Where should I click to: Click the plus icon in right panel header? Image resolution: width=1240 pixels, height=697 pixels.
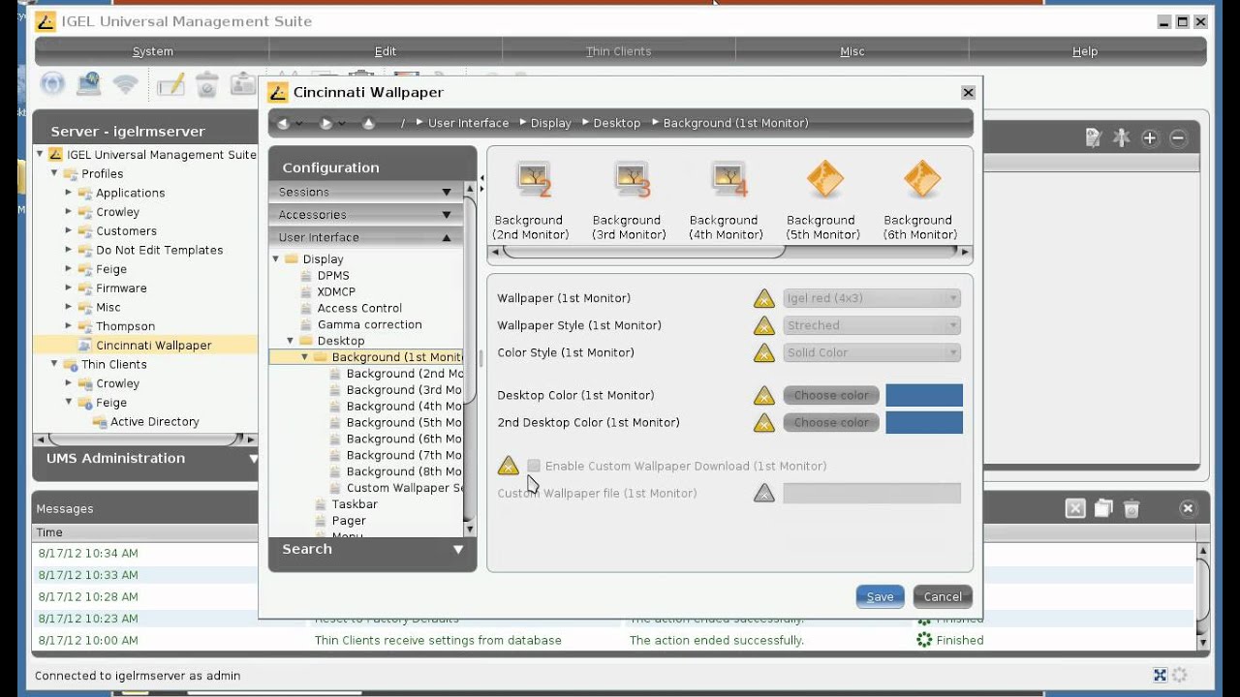coord(1150,138)
